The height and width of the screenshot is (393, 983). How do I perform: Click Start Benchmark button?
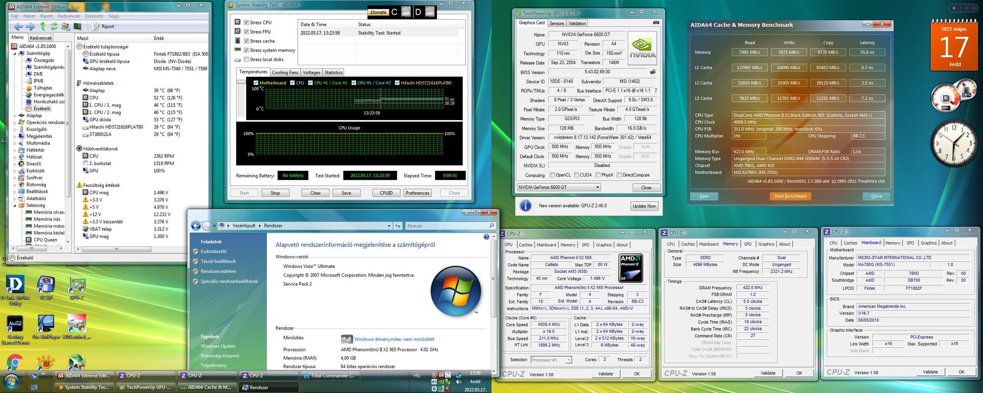pyautogui.click(x=790, y=196)
